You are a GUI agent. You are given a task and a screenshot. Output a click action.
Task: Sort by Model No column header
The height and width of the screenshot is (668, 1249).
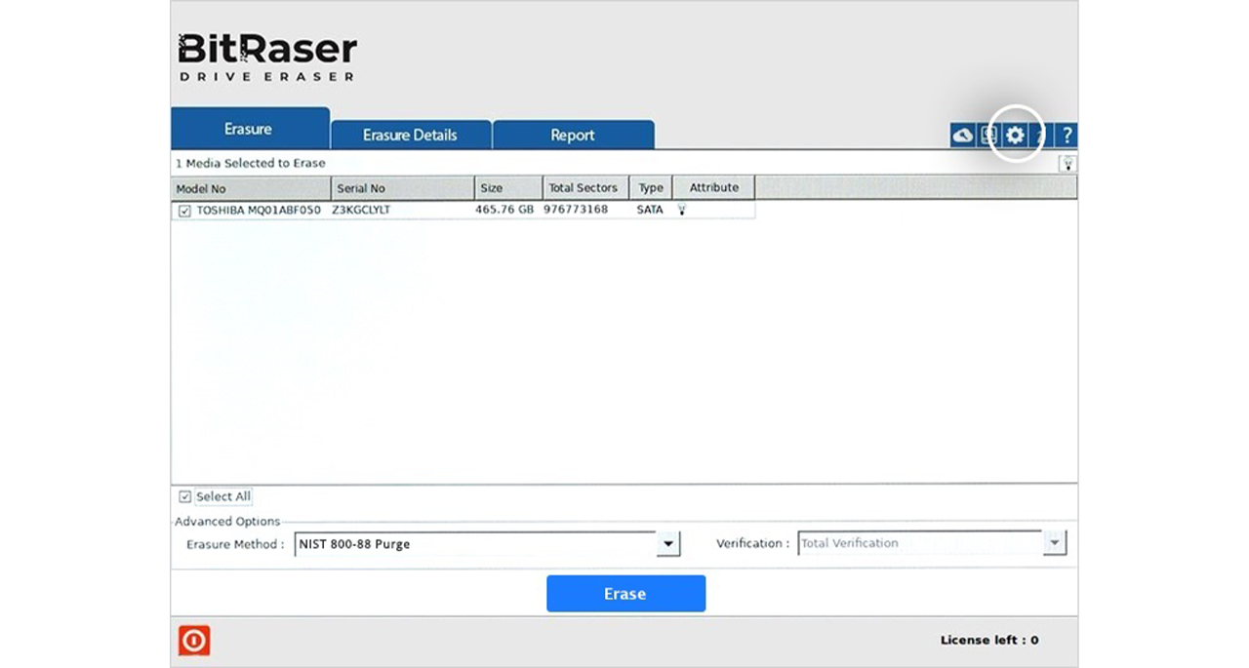pos(251,188)
